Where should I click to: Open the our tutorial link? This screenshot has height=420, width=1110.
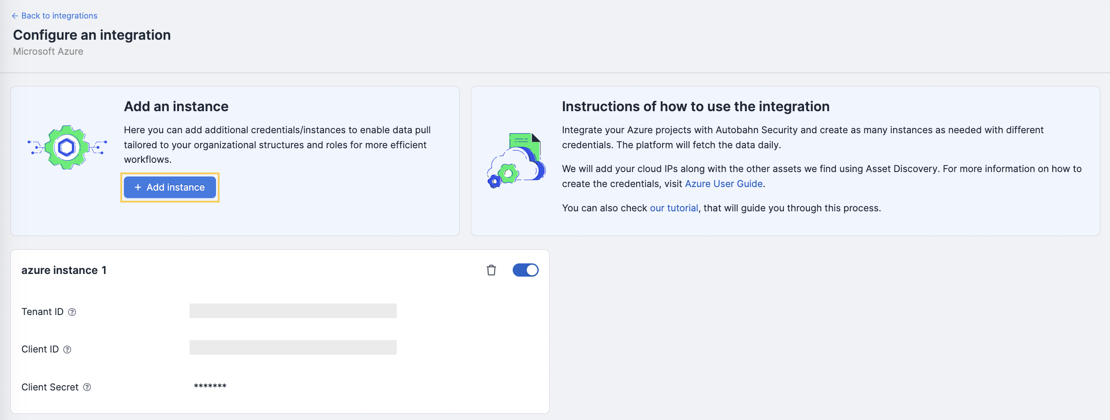click(x=674, y=208)
